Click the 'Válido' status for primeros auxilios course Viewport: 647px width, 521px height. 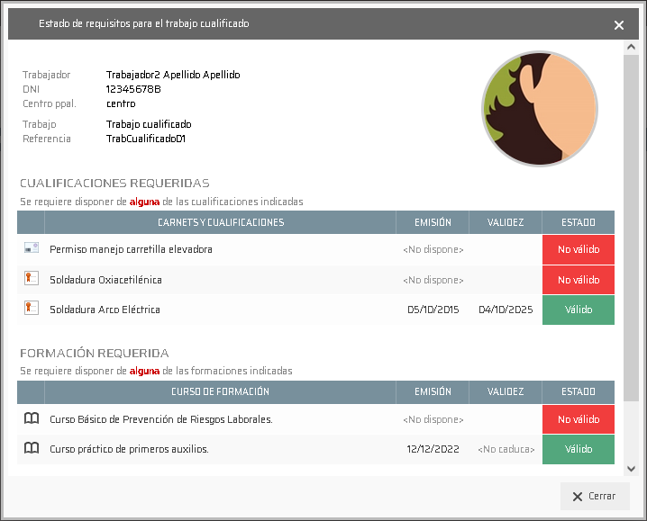(578, 449)
